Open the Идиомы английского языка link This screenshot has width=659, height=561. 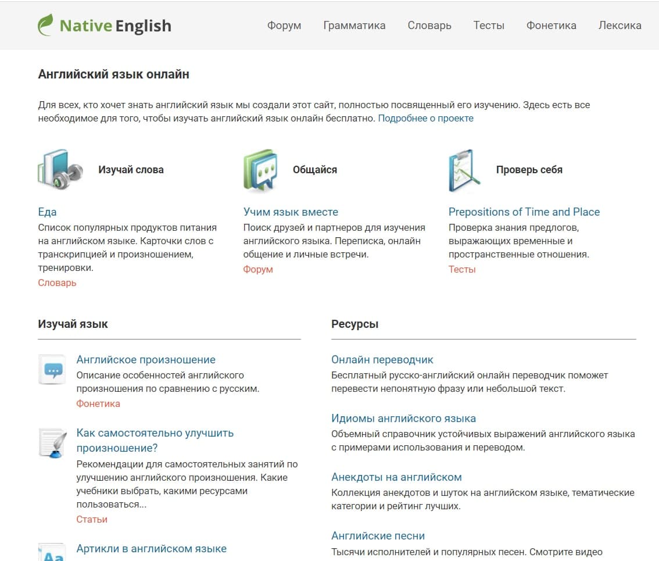pos(403,419)
